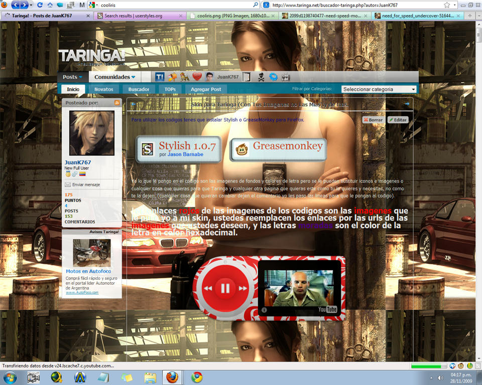
Task: Click the red heart favorites icon
Action: [x=197, y=77]
